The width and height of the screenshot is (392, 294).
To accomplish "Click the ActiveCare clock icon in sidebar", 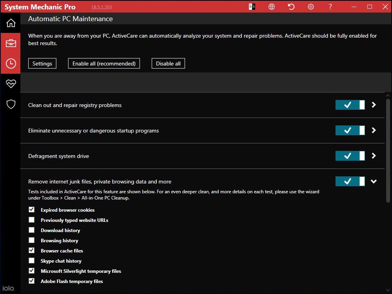I will tap(10, 64).
